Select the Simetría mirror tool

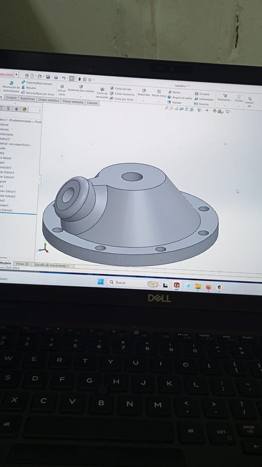pos(201,104)
